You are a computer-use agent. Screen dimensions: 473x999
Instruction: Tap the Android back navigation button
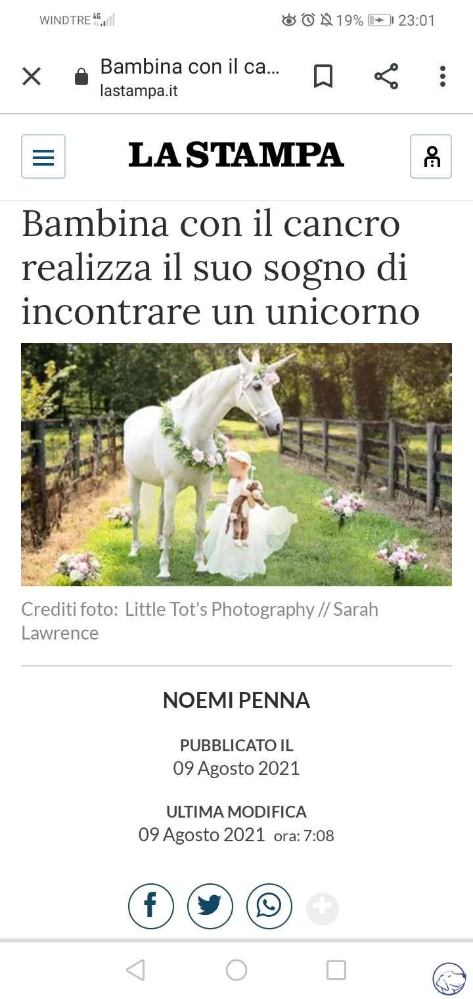coord(135,970)
